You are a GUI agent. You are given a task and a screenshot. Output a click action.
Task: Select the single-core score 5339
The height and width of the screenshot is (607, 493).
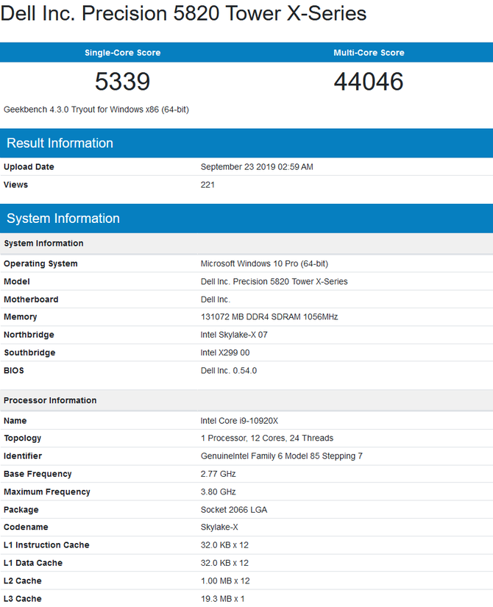click(x=122, y=81)
